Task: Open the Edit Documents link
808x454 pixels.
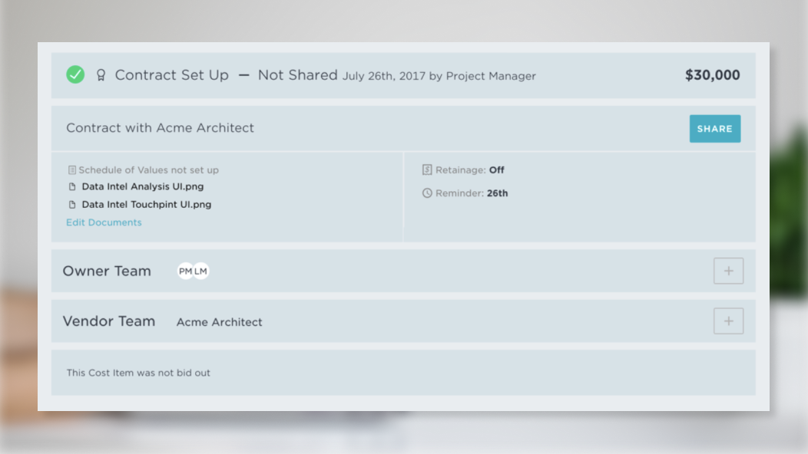Action: [x=104, y=222]
